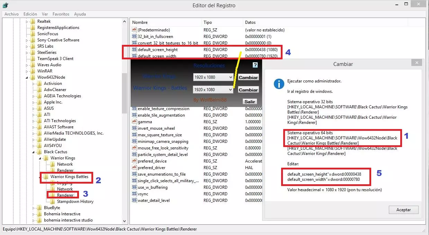Click the Salir button

[x=250, y=101]
